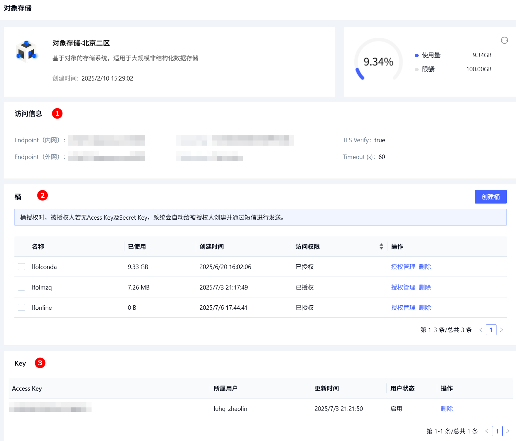
Task: Select page 1 in the bucket pagination
Action: (491, 330)
